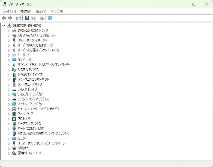Select the コンピューター monitor icon
The width and height of the screenshot is (213, 167).
point(14,60)
